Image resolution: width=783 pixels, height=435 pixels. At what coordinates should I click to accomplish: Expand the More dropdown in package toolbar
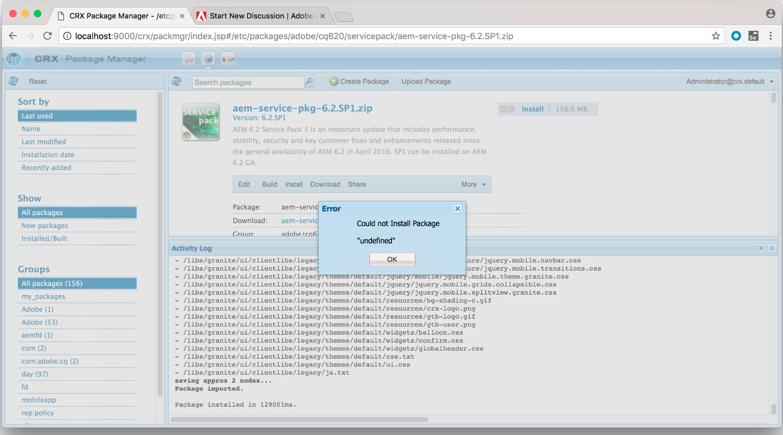tap(473, 184)
